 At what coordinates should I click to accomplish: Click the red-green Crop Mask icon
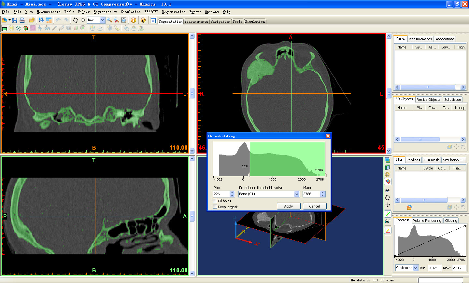click(x=26, y=28)
